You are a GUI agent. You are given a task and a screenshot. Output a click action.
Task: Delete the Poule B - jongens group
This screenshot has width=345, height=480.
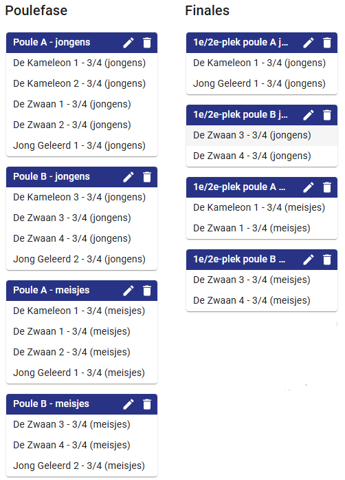point(147,177)
